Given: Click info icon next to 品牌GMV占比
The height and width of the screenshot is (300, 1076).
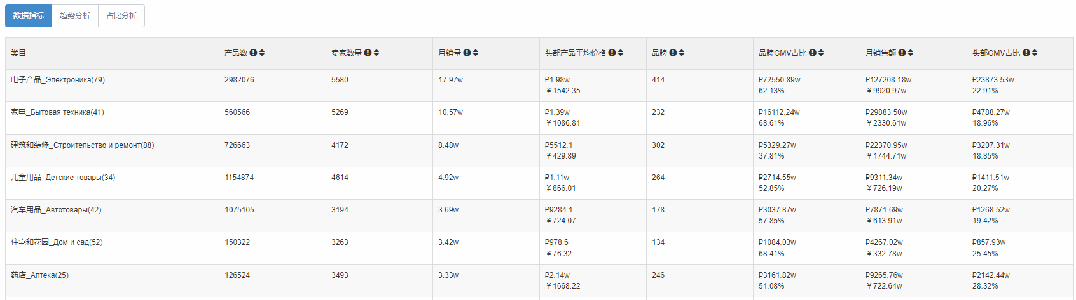Looking at the screenshot, I should point(813,53).
